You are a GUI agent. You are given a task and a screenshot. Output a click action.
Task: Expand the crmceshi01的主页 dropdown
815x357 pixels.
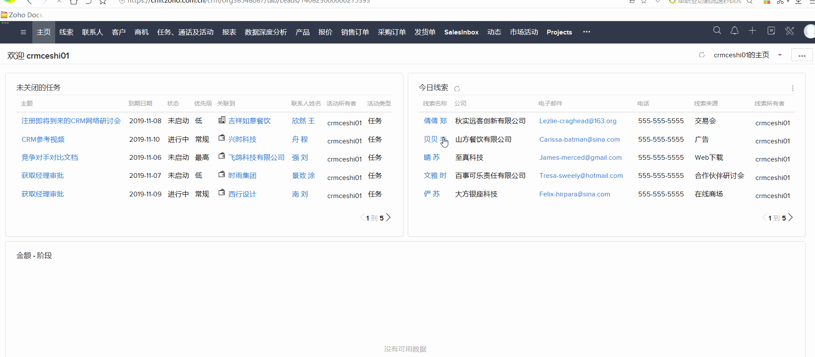coord(780,55)
